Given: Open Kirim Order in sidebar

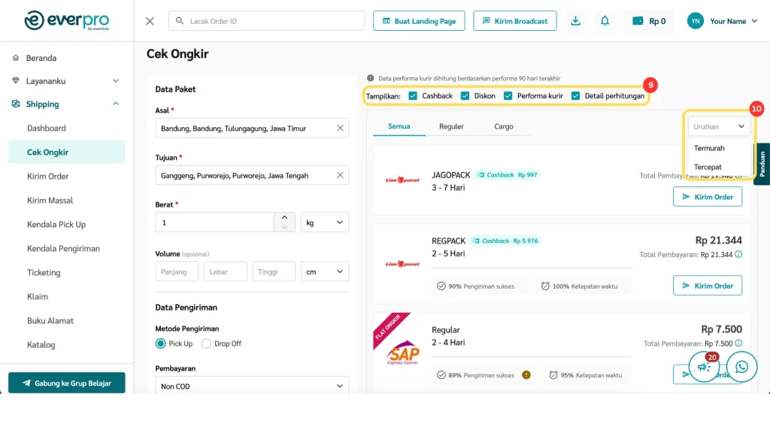Looking at the screenshot, I should coord(48,177).
